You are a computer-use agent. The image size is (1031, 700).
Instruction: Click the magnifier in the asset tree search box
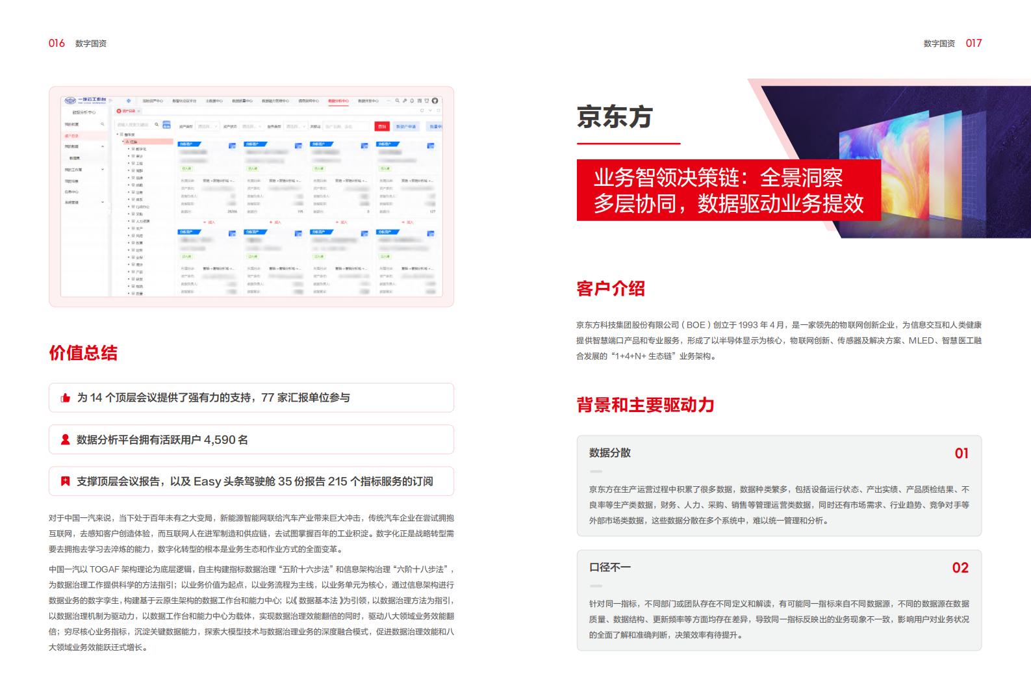157,124
